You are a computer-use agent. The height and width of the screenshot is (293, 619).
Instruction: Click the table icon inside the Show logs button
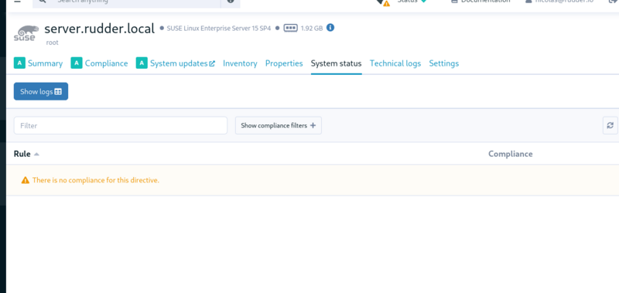click(58, 91)
